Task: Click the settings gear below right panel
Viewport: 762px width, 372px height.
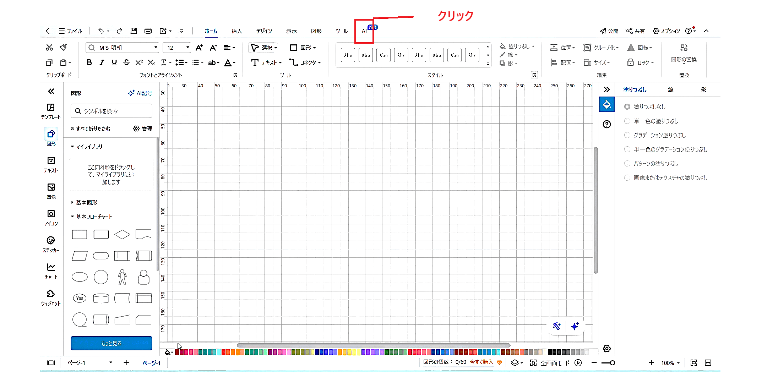Action: pos(607,349)
